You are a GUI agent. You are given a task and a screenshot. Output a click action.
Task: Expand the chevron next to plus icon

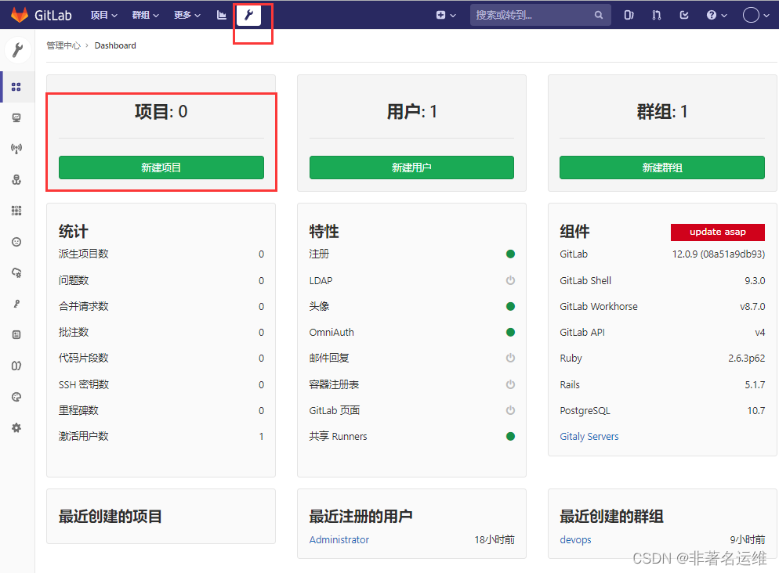point(453,16)
